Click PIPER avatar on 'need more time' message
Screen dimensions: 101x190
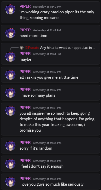(10, 33)
